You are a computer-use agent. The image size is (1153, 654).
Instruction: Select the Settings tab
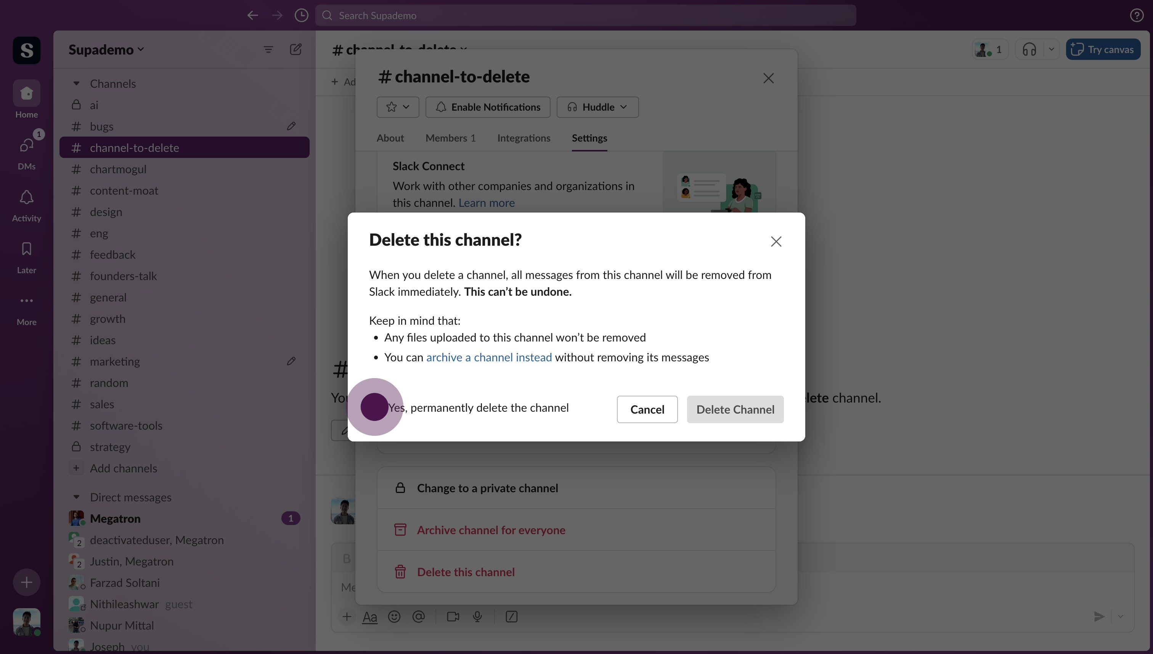point(589,138)
